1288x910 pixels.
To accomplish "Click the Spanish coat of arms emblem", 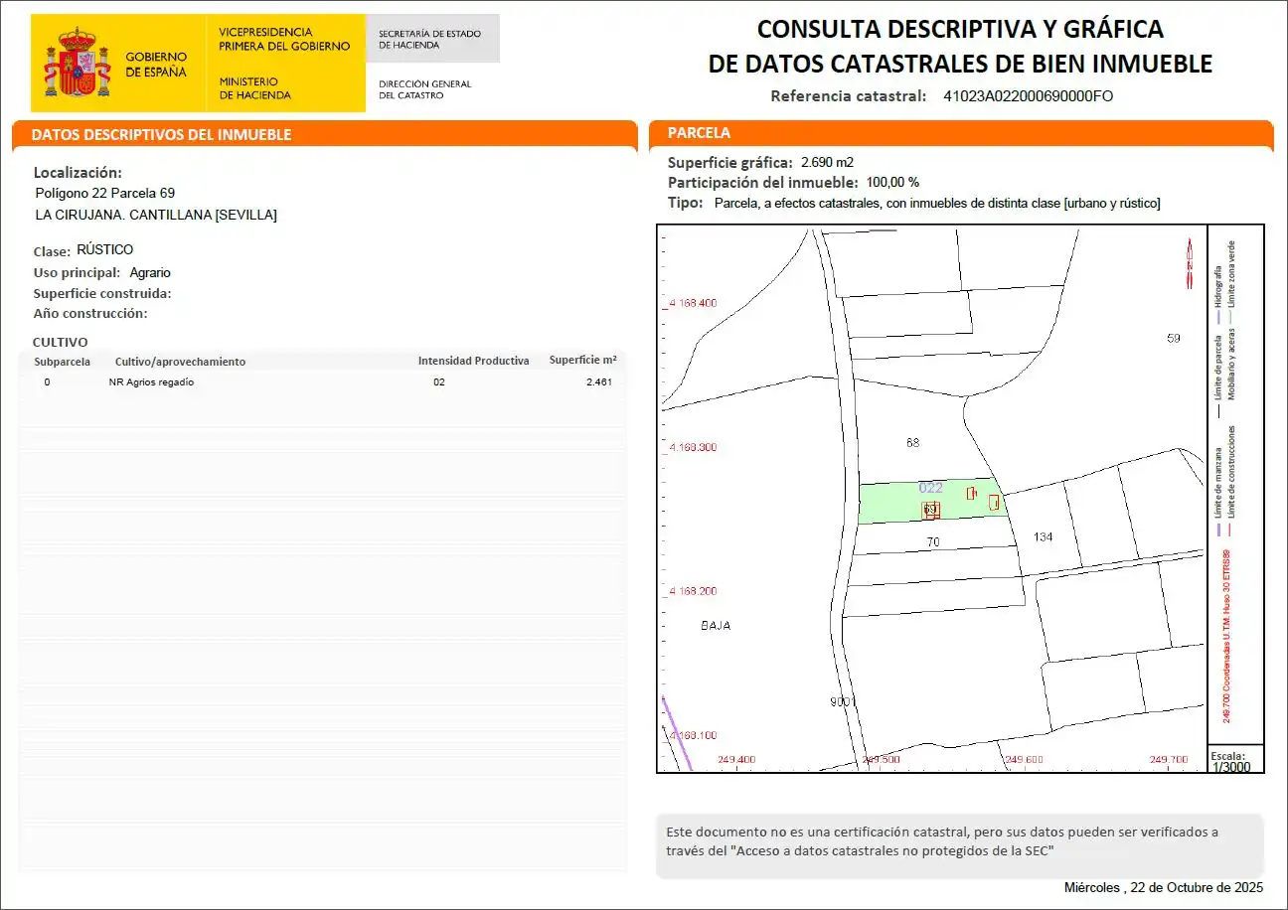I will coord(78,63).
